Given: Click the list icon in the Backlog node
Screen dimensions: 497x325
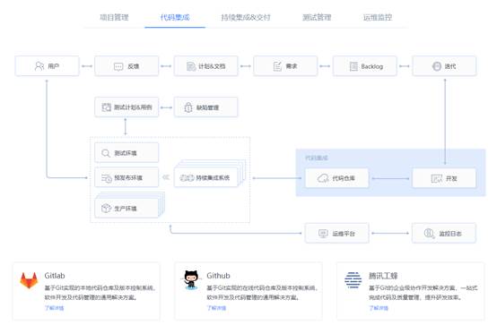Looking at the screenshot, I should [x=353, y=66].
